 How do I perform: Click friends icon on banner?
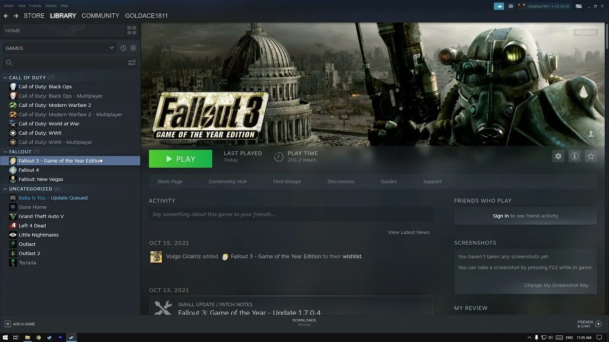[591, 134]
